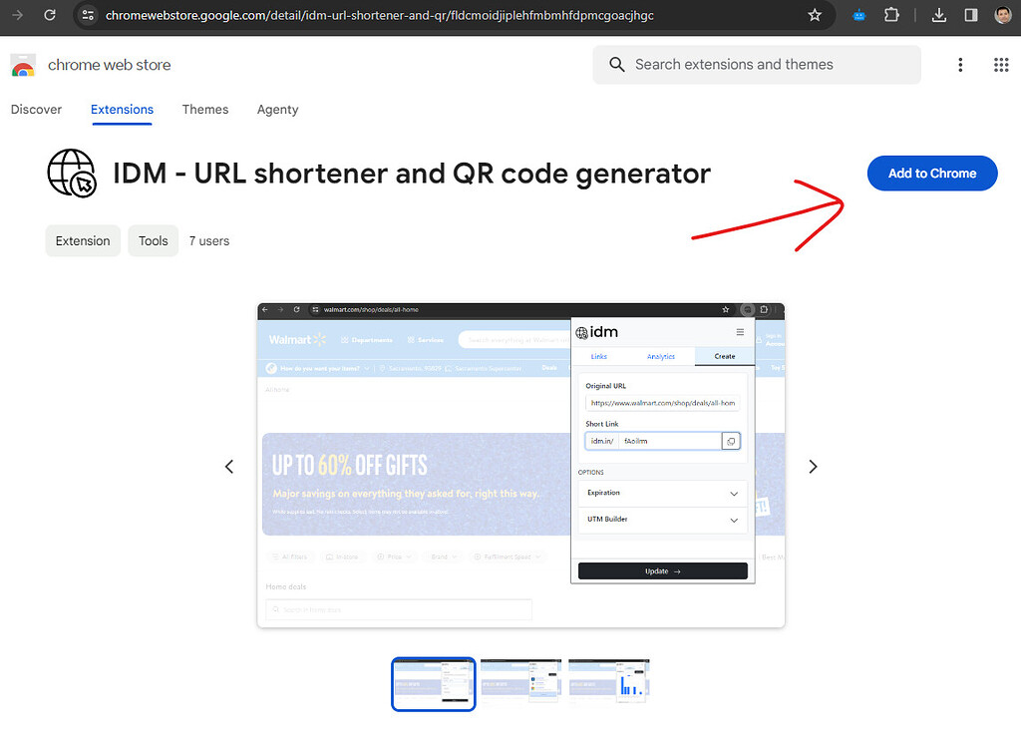Show next screenshot with the right arrow

(x=813, y=466)
